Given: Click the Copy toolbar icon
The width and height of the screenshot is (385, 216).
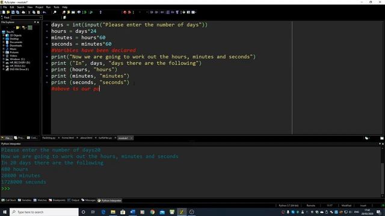Looking at the screenshot, I should (x=34, y=12).
